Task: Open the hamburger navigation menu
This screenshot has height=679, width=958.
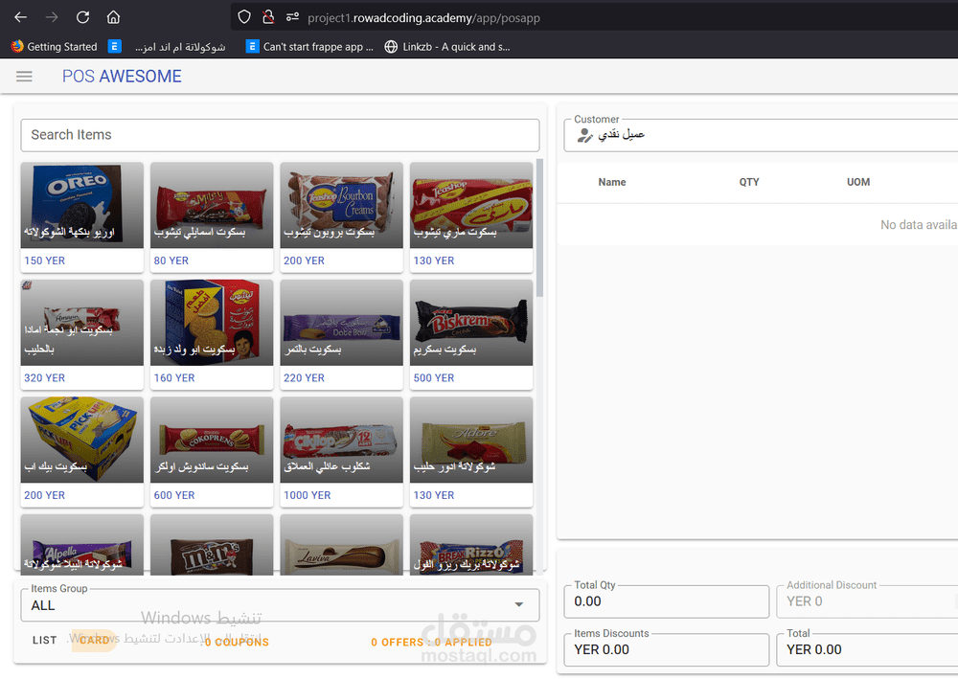Action: (x=24, y=77)
